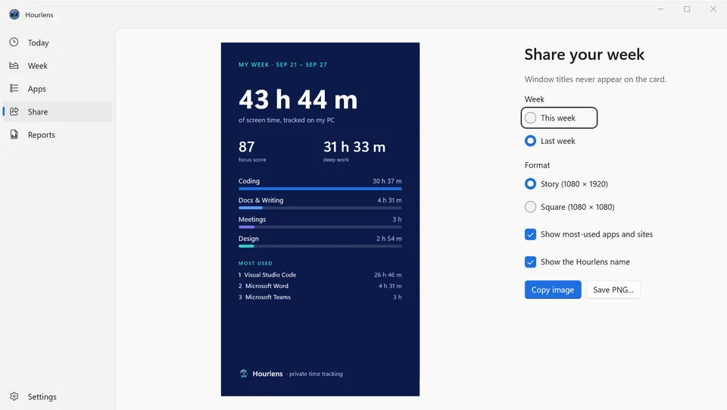Click the share icon in the sidebar
This screenshot has height=410, width=727.
tap(14, 111)
